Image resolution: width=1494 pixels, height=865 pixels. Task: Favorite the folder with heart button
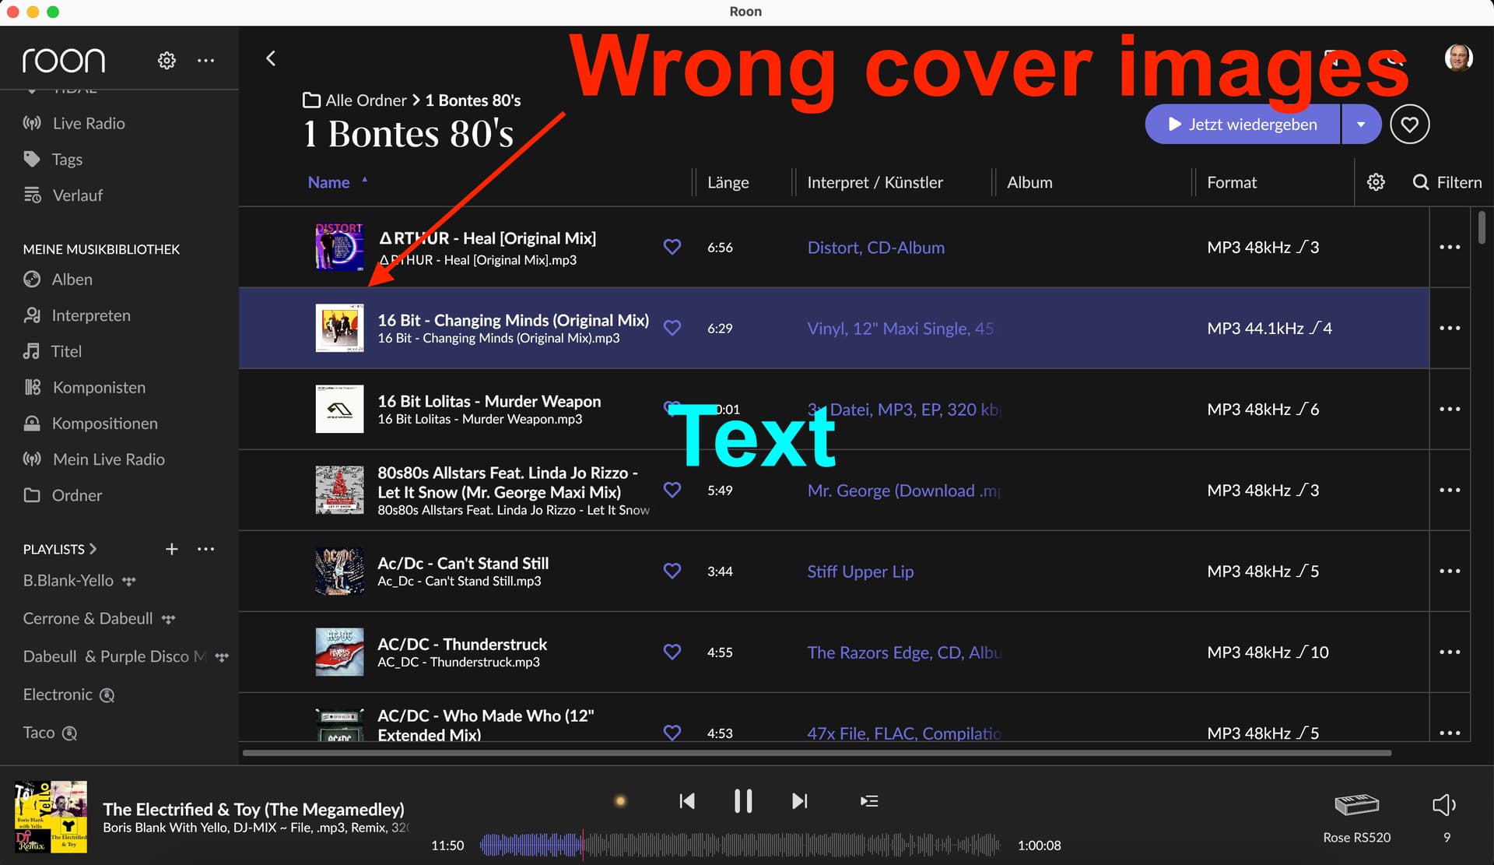click(1410, 124)
